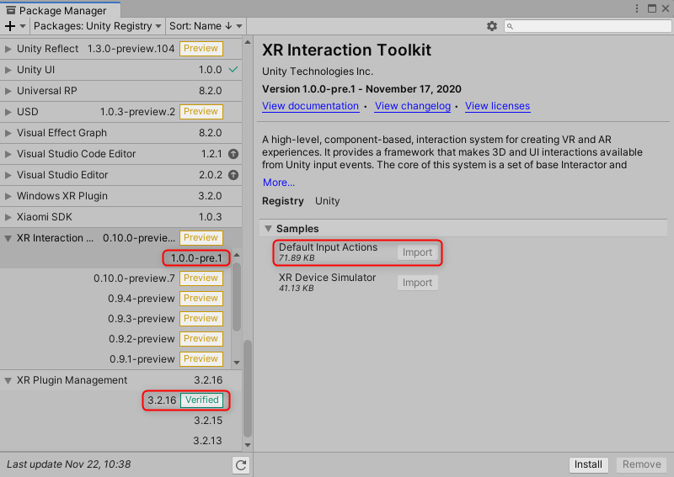
Task: Click the package list vertical scrollbar
Action: click(248, 387)
